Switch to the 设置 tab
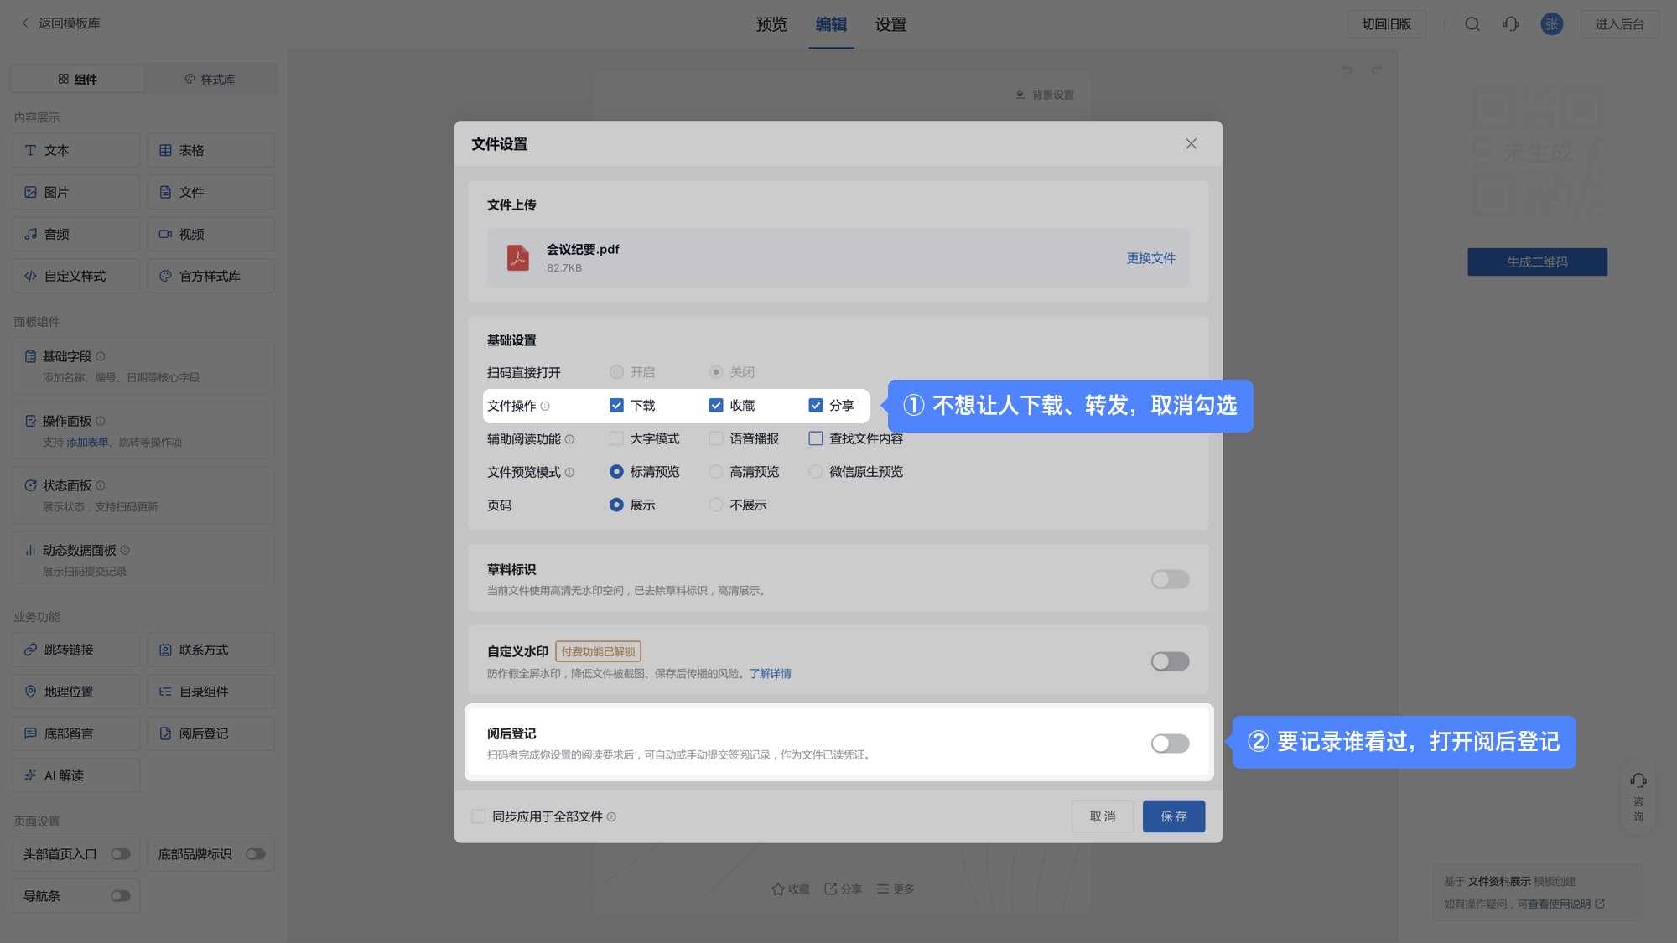 point(890,24)
